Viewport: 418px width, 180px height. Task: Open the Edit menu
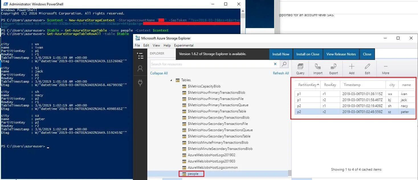coord(146,45)
